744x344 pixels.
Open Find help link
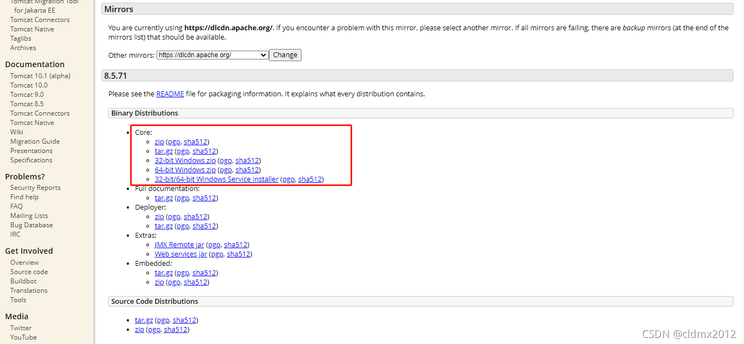point(24,197)
